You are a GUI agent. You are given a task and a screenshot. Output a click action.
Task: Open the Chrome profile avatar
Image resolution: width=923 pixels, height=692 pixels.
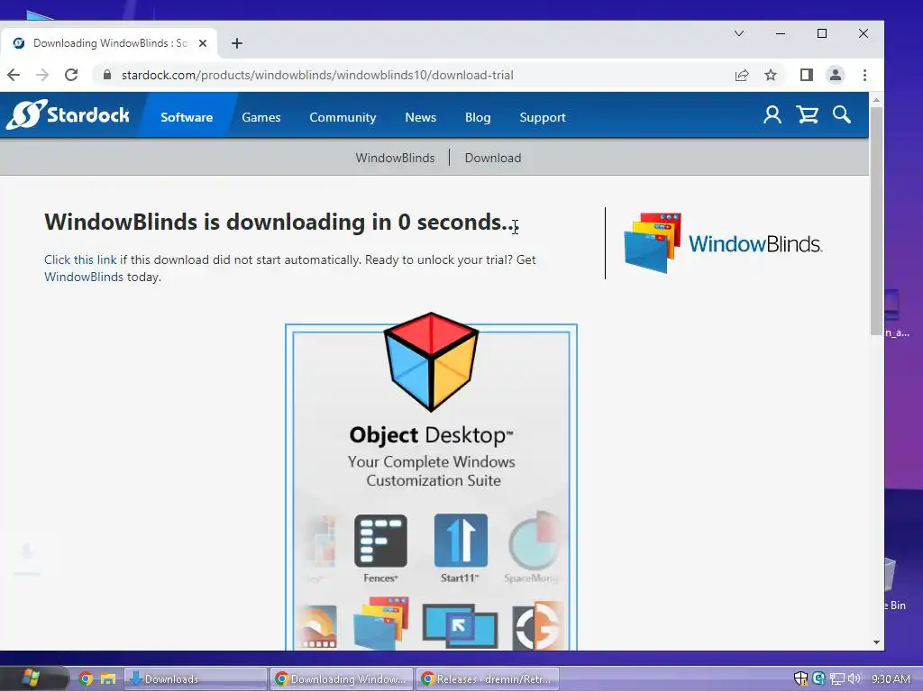[x=836, y=75]
